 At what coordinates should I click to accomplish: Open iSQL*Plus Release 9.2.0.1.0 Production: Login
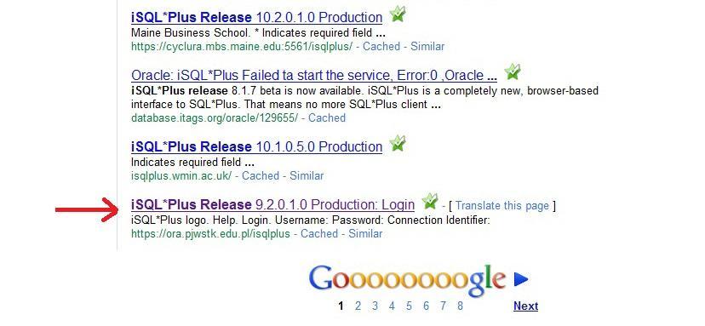point(273,204)
